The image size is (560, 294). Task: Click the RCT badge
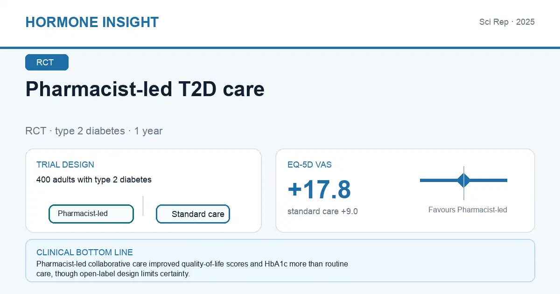coord(47,63)
